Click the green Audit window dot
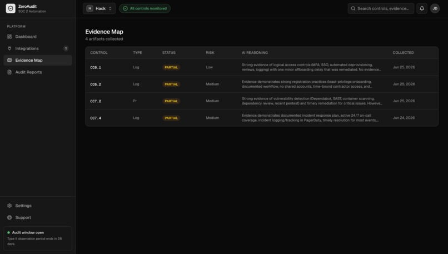Viewport: 448px width, 254px height. click(8, 232)
